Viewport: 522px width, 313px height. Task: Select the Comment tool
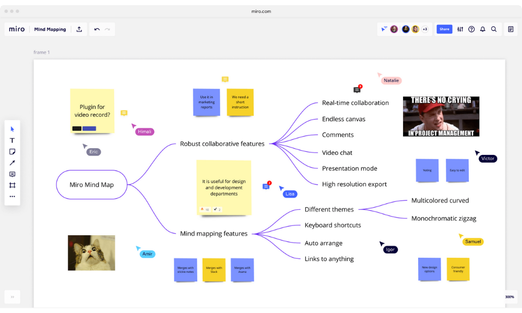pyautogui.click(x=13, y=174)
